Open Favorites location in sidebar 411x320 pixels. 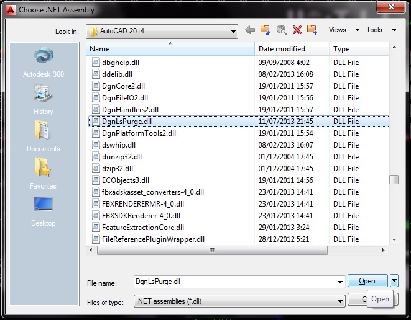[43, 174]
